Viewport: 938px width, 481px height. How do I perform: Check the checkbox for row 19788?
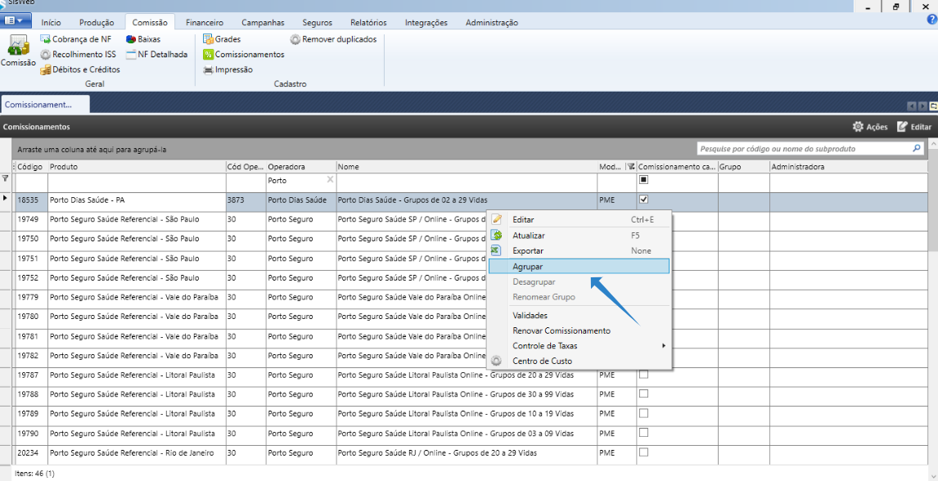coord(643,393)
